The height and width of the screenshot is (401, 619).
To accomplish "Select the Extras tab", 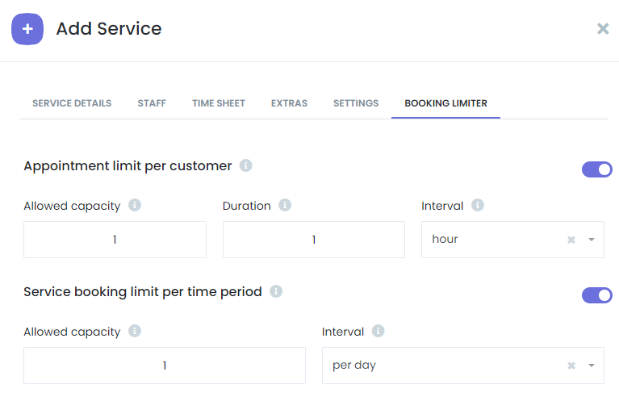I will 289,103.
